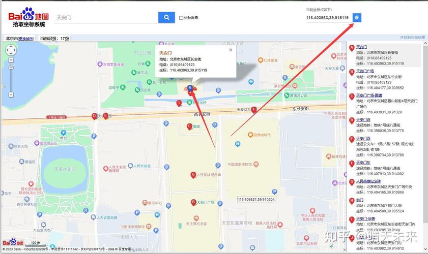The height and width of the screenshot is (254, 428).
Task: Click the current coordinate field 116.403963,39.915119
Action: click(x=328, y=18)
